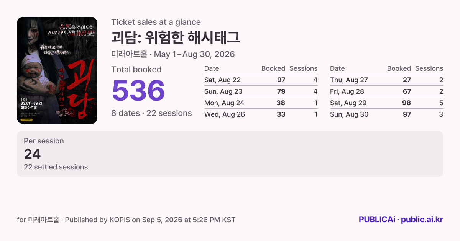This screenshot has width=460, height=241.
Task: Select the Sun, Aug 30 row
Action: 386,114
